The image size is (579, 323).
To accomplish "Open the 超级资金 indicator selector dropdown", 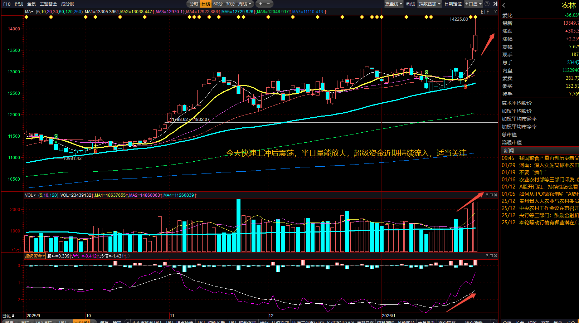I will [35, 256].
